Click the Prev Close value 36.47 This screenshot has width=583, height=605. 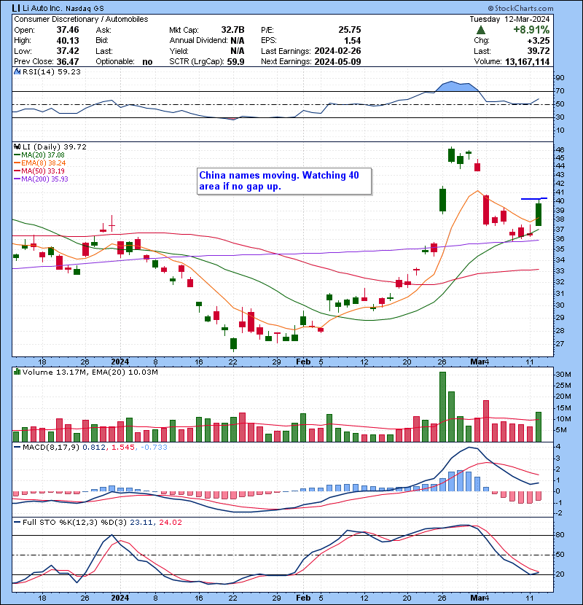click(x=68, y=62)
